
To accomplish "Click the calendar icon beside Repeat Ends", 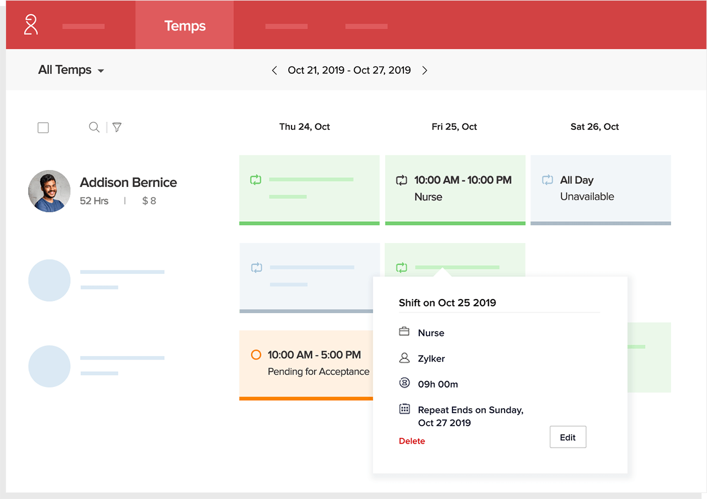I will point(404,409).
